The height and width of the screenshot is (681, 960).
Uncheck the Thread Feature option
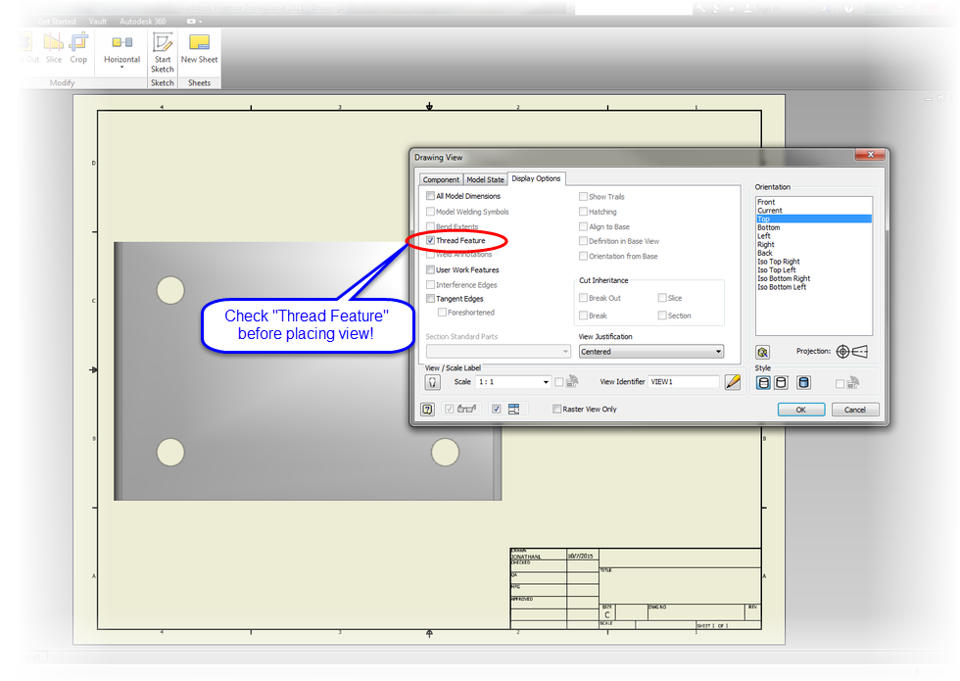(x=429, y=240)
